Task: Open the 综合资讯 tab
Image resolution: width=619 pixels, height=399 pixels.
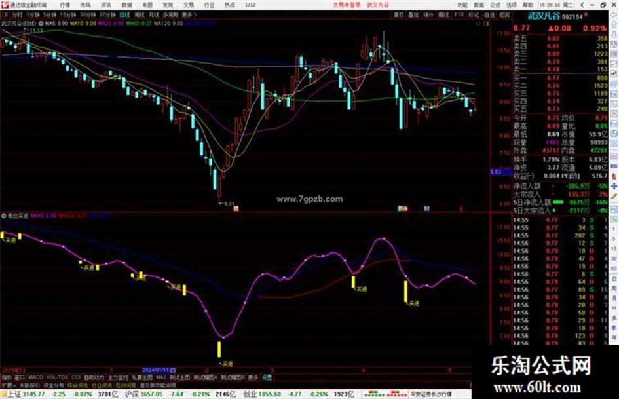Action: [78, 385]
